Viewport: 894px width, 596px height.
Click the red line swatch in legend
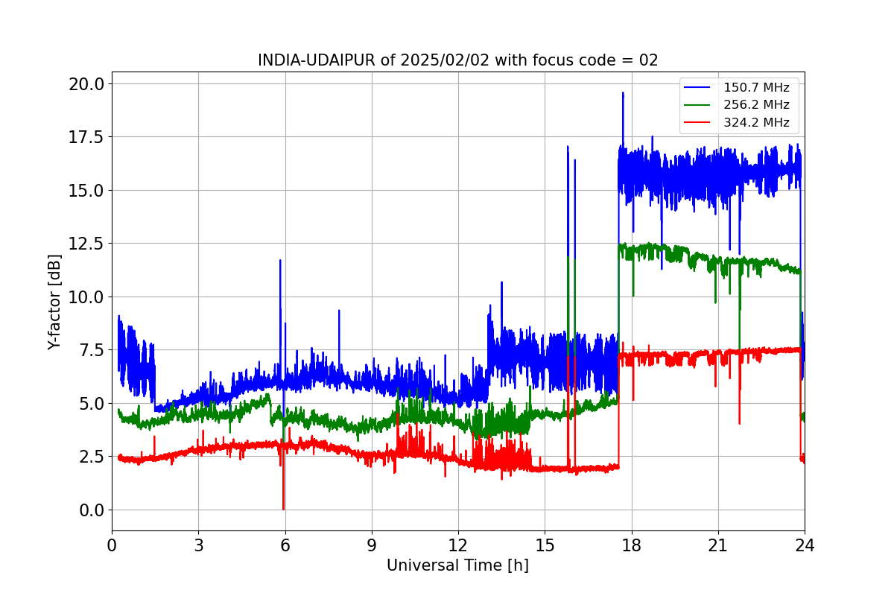pos(698,123)
